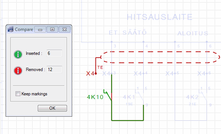Click the Compare dialog app icon
The image size is (221, 134).
(10, 29)
